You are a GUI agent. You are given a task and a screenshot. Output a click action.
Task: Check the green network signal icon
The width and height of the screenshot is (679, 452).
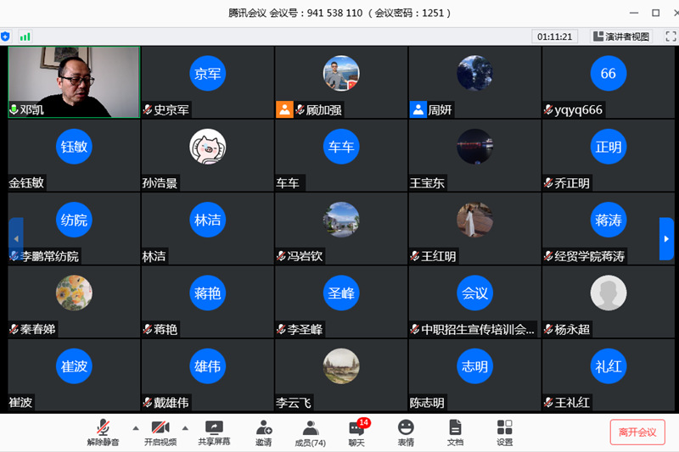[x=25, y=36]
